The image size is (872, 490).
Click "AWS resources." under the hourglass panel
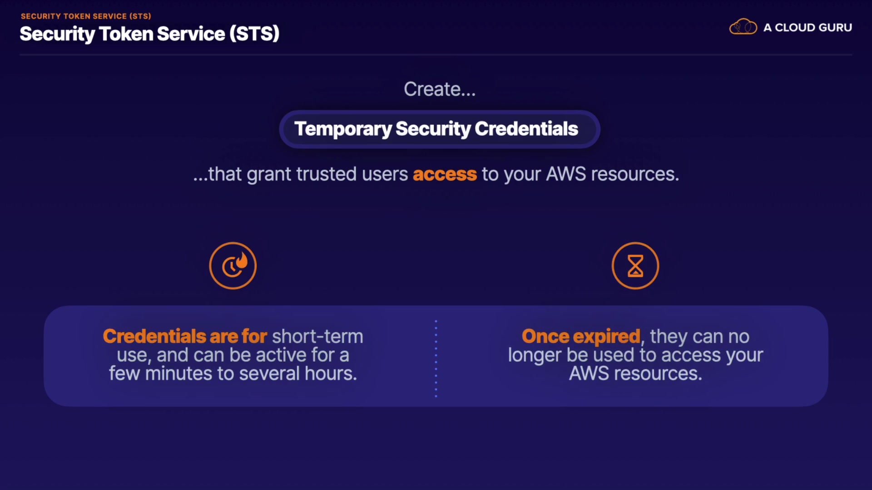point(635,374)
